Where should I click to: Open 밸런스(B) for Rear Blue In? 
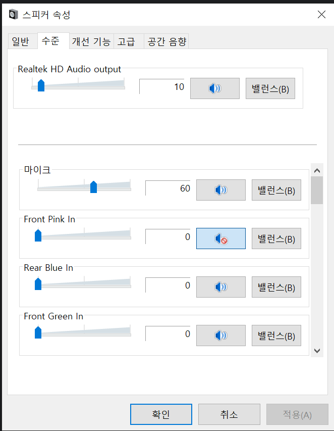pos(276,287)
